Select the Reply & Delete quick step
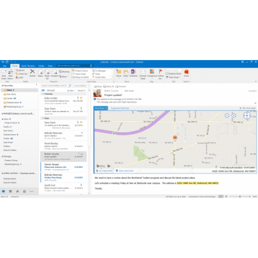The height and width of the screenshot is (258, 258). click(81, 77)
